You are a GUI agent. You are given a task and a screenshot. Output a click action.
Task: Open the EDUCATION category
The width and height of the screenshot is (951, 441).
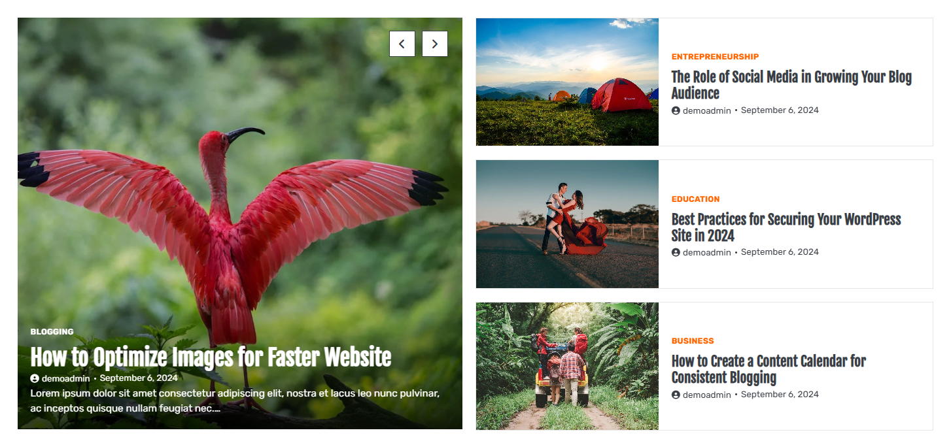tap(695, 199)
